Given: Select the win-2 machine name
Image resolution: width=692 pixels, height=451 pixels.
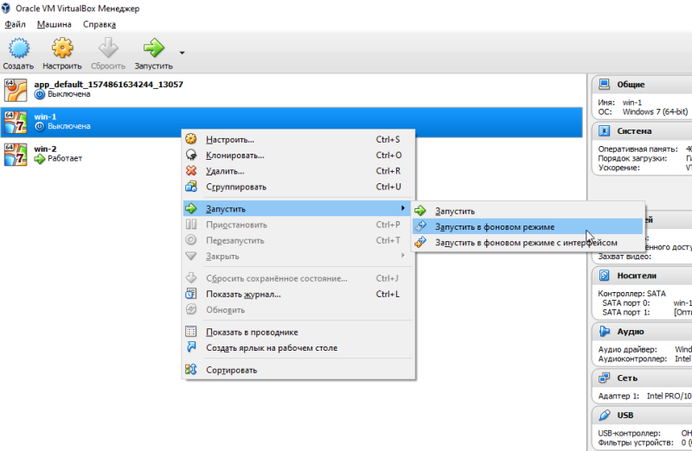Looking at the screenshot, I should [x=45, y=149].
